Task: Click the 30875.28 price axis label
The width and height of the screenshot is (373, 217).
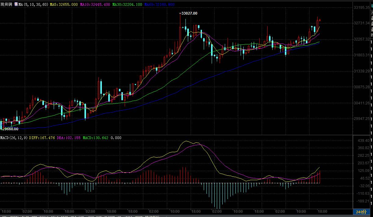Action: [362, 87]
